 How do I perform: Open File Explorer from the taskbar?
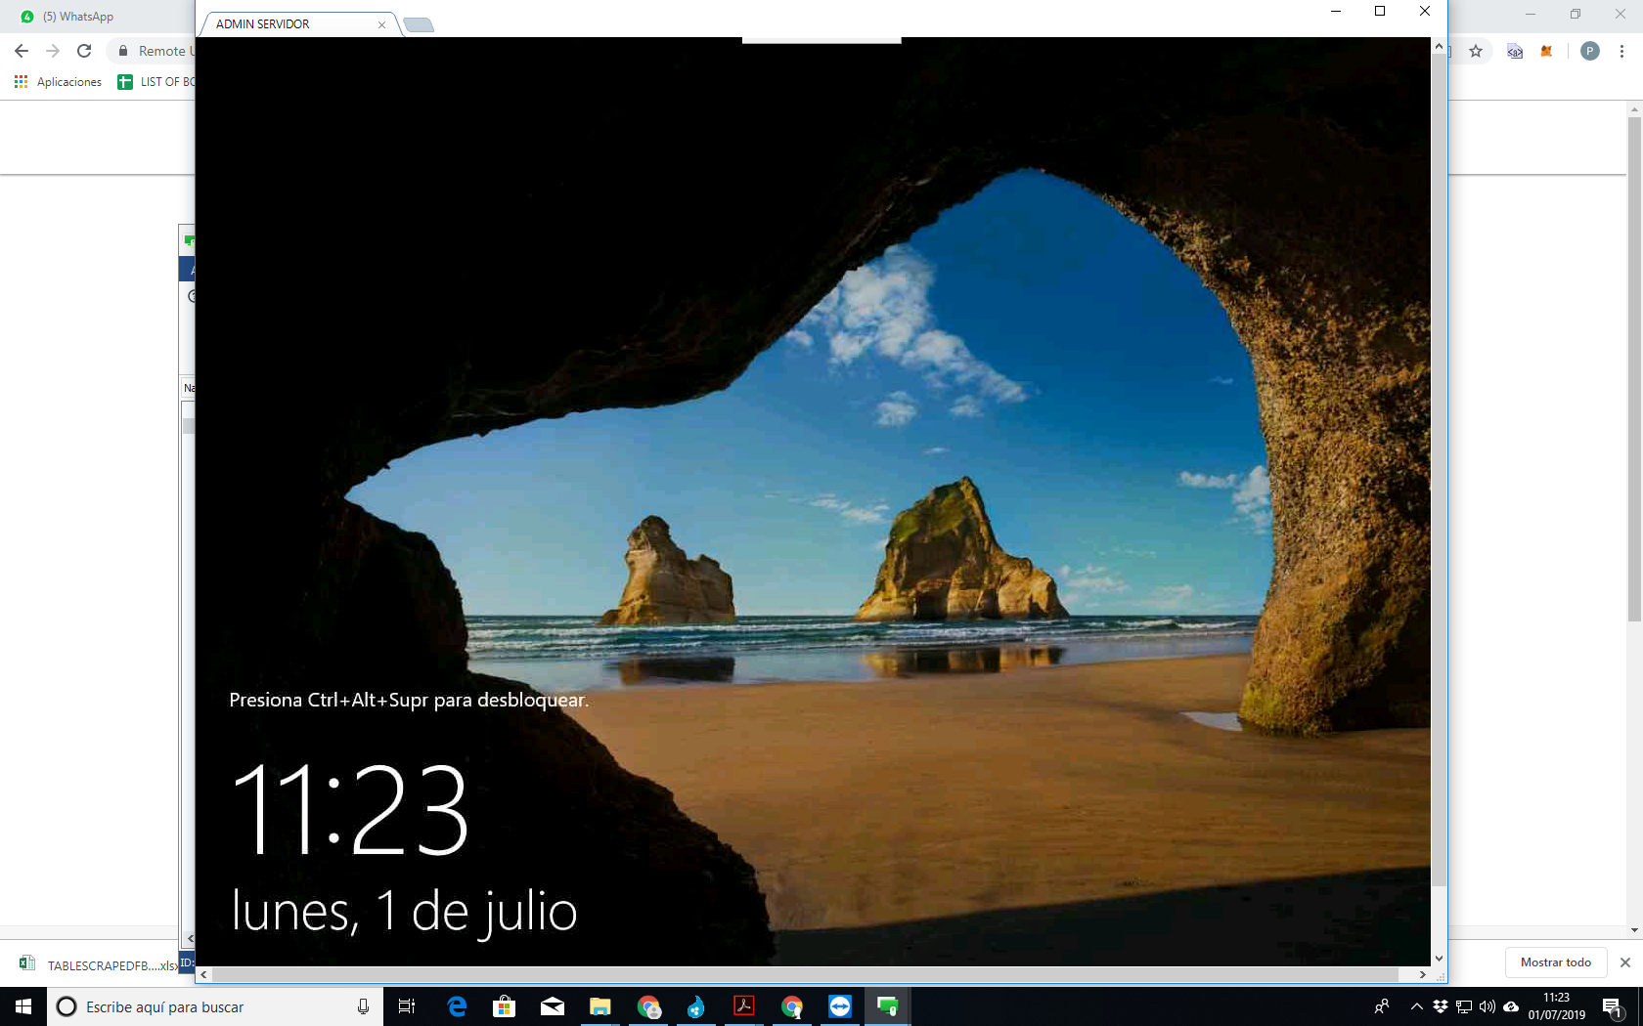(x=599, y=1006)
